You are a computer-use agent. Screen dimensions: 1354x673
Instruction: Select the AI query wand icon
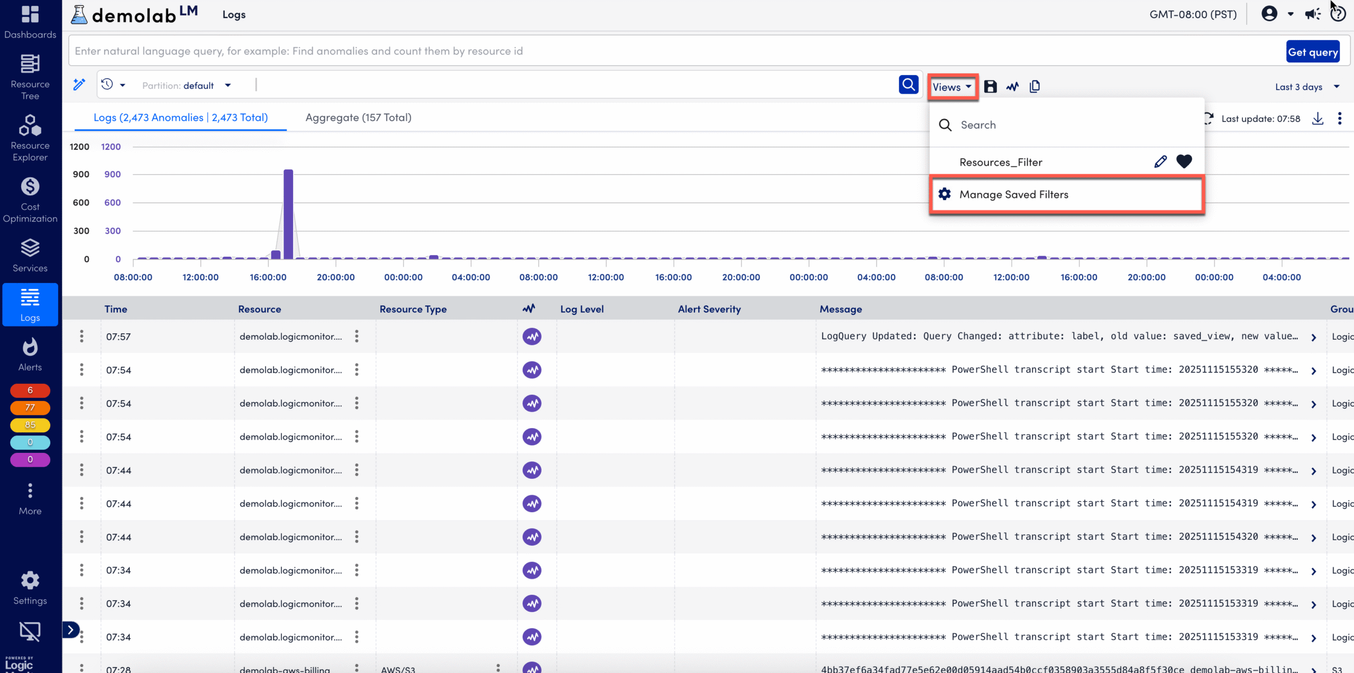(79, 85)
